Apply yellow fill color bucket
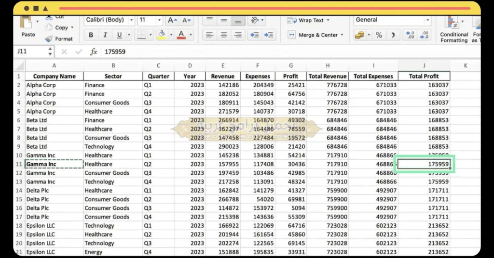This screenshot has width=494, height=258. click(162, 35)
